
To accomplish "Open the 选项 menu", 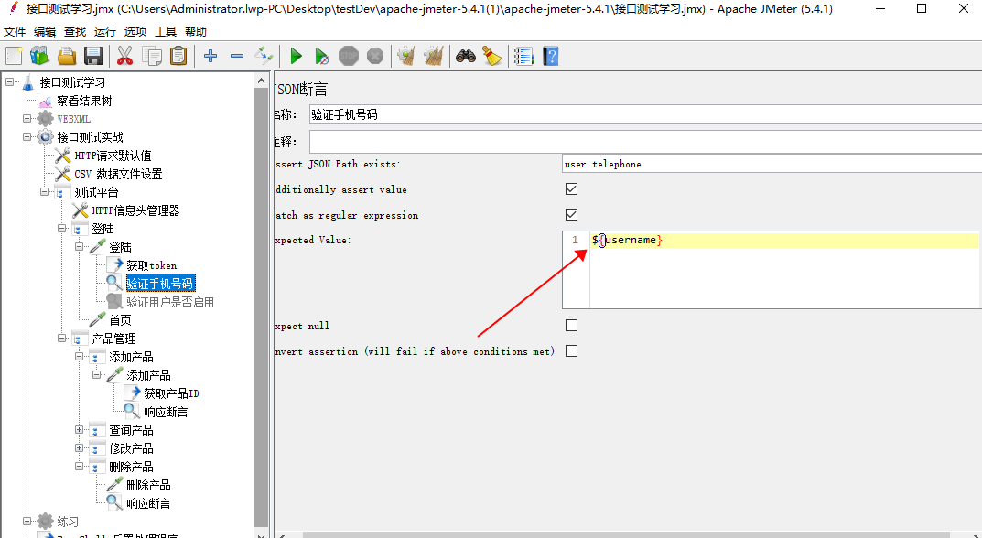I will pos(135,31).
